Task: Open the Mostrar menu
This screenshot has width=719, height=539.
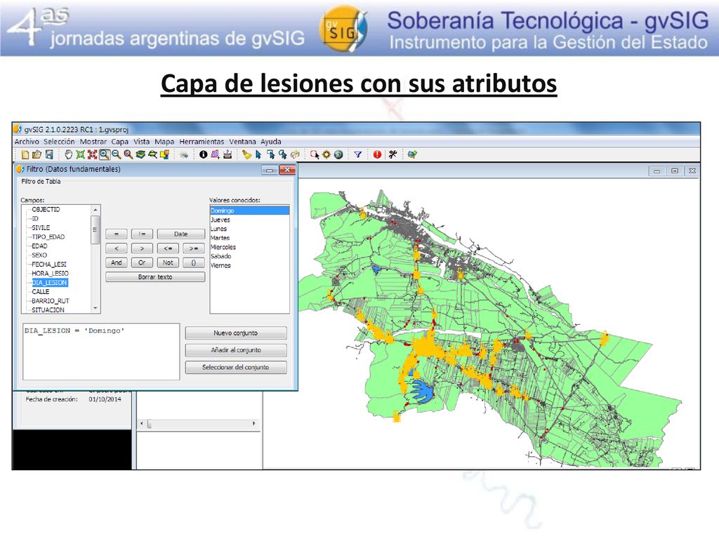Action: pyautogui.click(x=93, y=142)
